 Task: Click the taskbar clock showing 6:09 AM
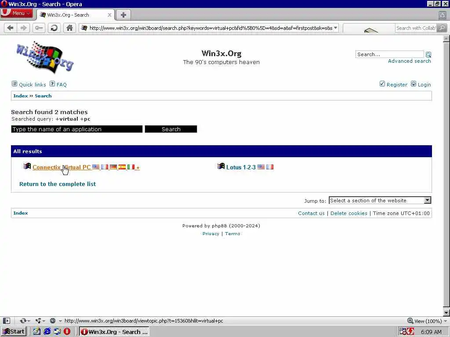(x=431, y=332)
